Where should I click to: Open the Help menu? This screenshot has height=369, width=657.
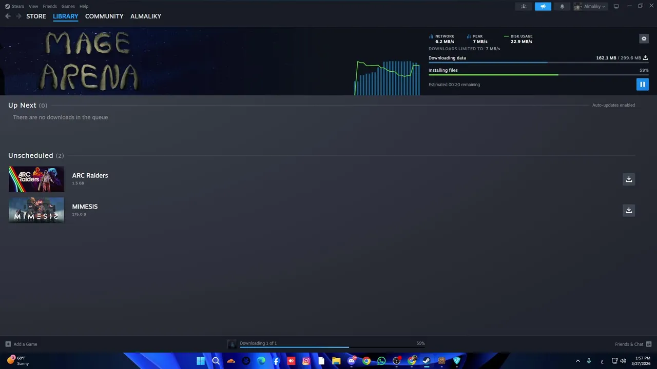click(x=84, y=6)
